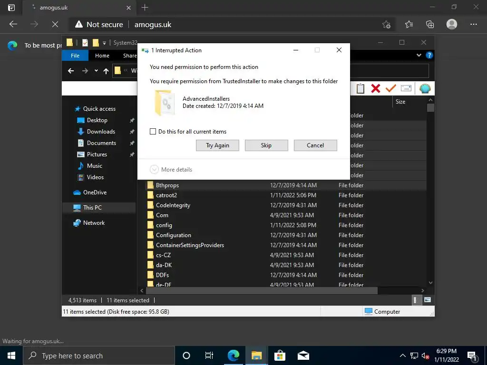Viewport: 487px width, 365px height.
Task: Go back in File Explorer
Action: click(x=71, y=71)
